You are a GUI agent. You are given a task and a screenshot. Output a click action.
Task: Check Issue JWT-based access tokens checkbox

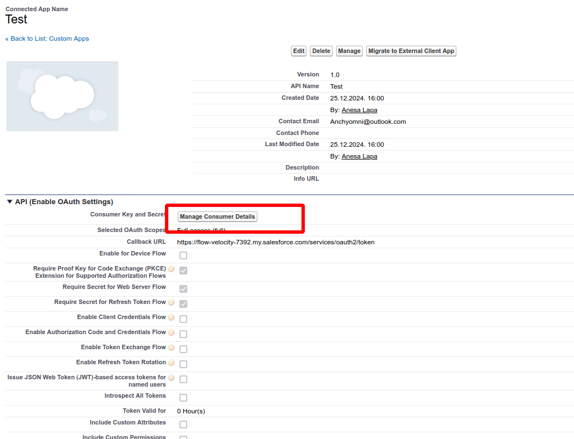(183, 379)
